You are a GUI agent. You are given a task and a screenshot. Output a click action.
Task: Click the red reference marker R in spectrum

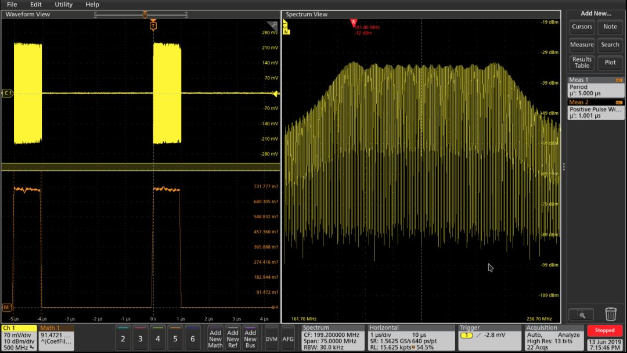(x=353, y=23)
